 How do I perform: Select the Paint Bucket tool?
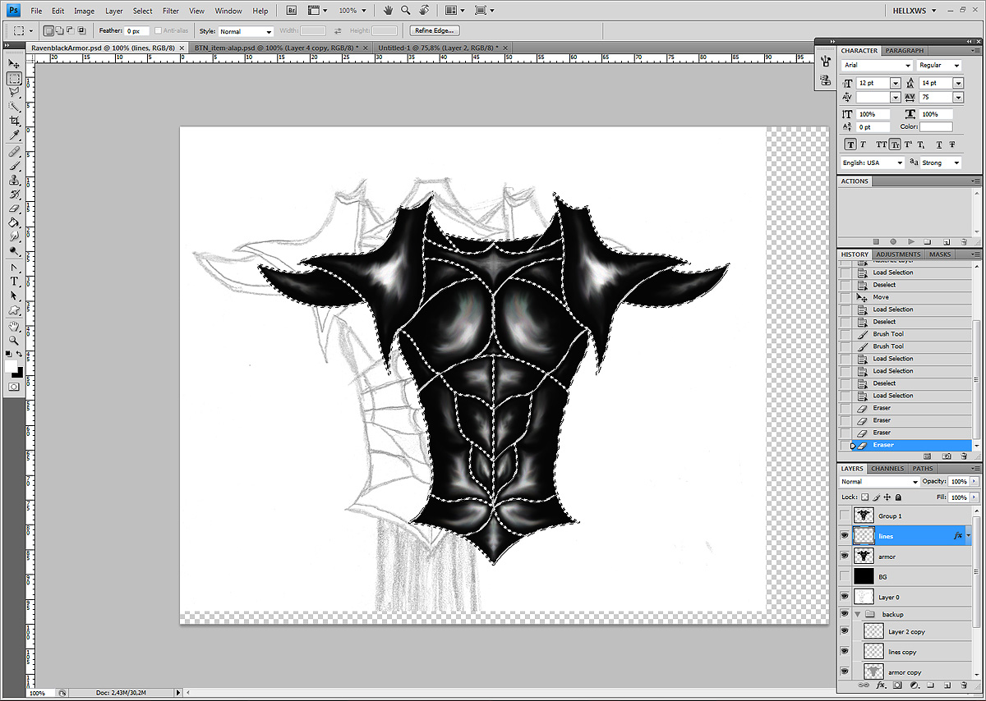pyautogui.click(x=14, y=222)
